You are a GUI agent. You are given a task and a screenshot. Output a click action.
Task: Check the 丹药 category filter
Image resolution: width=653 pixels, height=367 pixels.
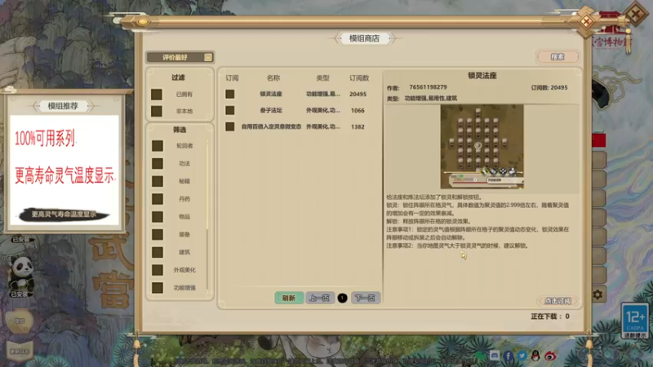pyautogui.click(x=158, y=199)
